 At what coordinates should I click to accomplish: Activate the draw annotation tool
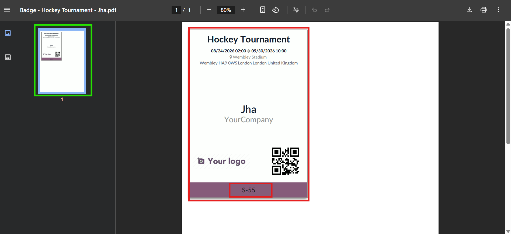296,10
